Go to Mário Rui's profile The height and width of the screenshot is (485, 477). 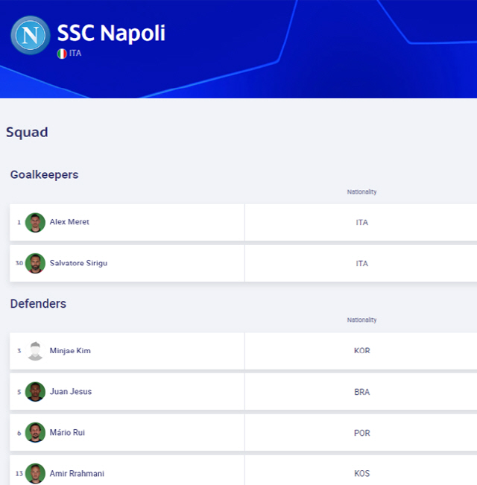pos(67,432)
